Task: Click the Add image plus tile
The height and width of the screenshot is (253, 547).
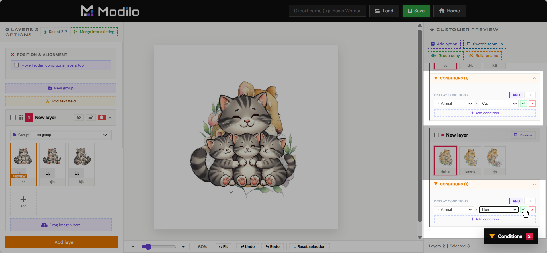Action: 24,202
